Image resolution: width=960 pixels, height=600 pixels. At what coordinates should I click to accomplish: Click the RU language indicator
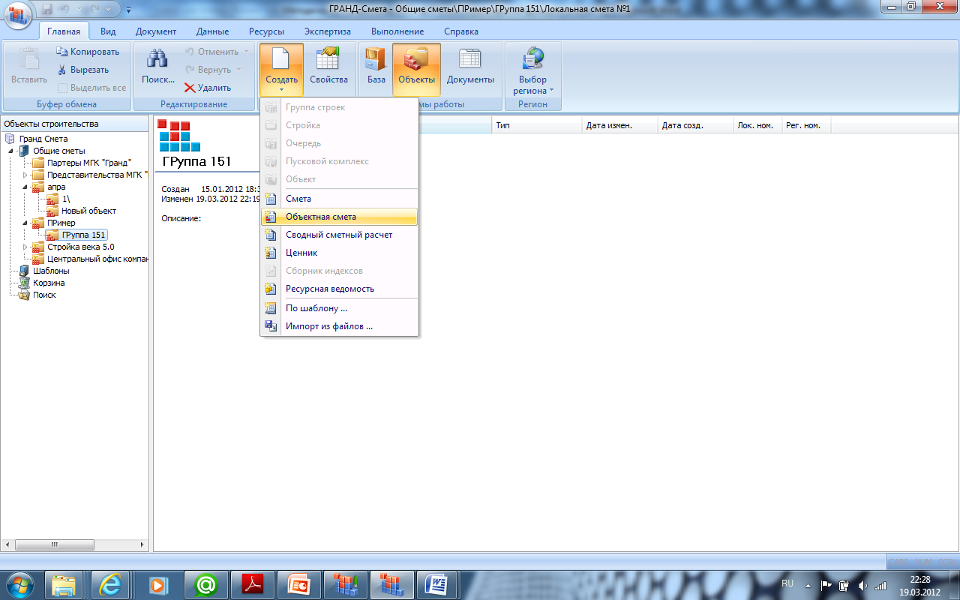[787, 583]
